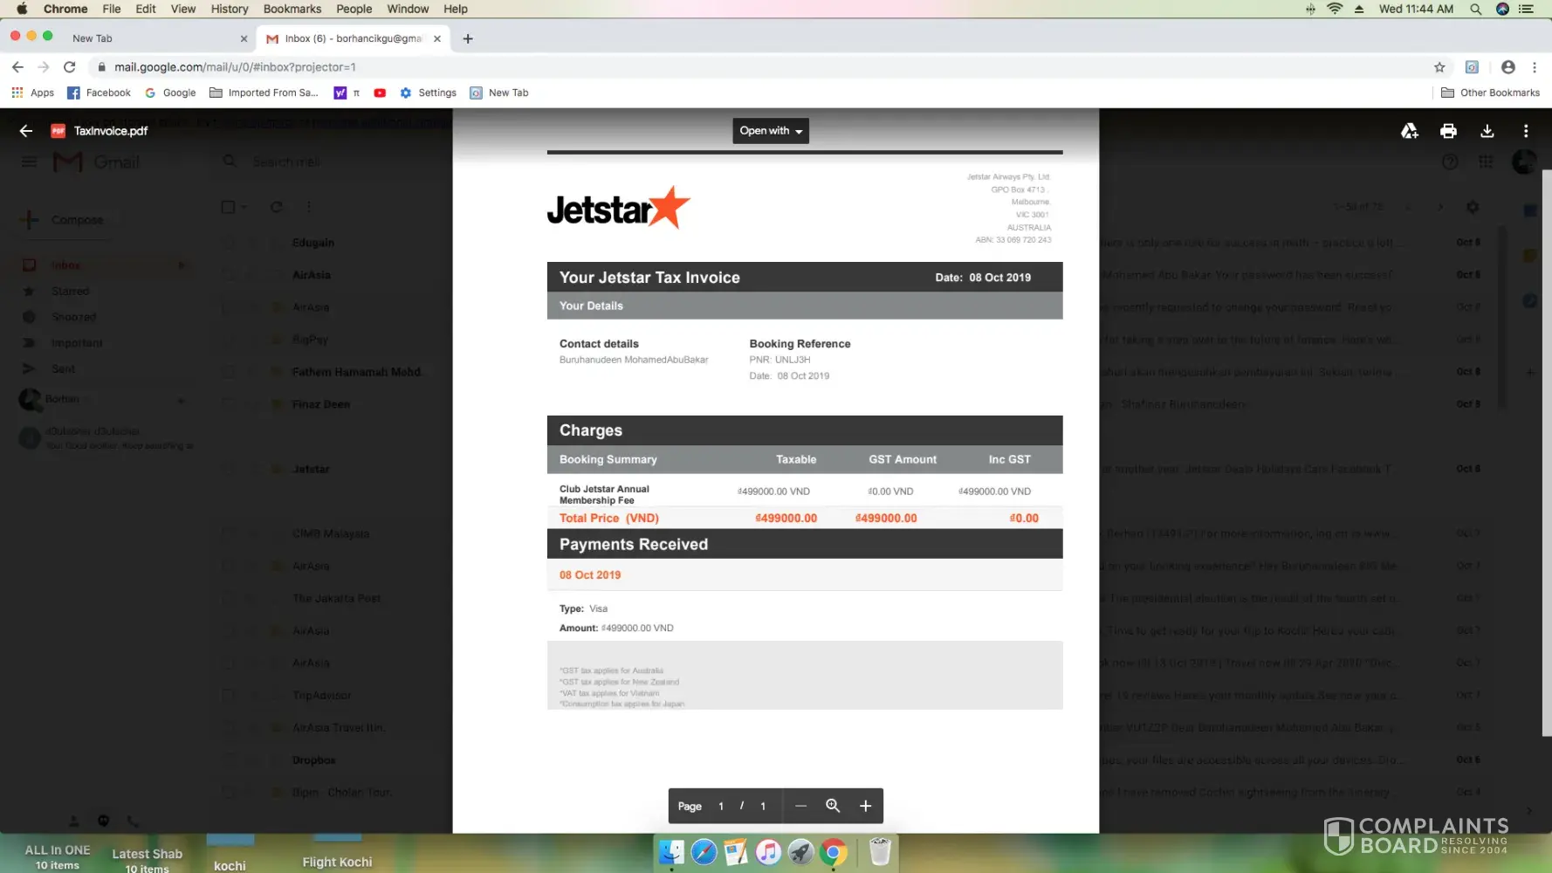Open the Other Bookmarks folder
Image resolution: width=1552 pixels, height=873 pixels.
coord(1490,93)
